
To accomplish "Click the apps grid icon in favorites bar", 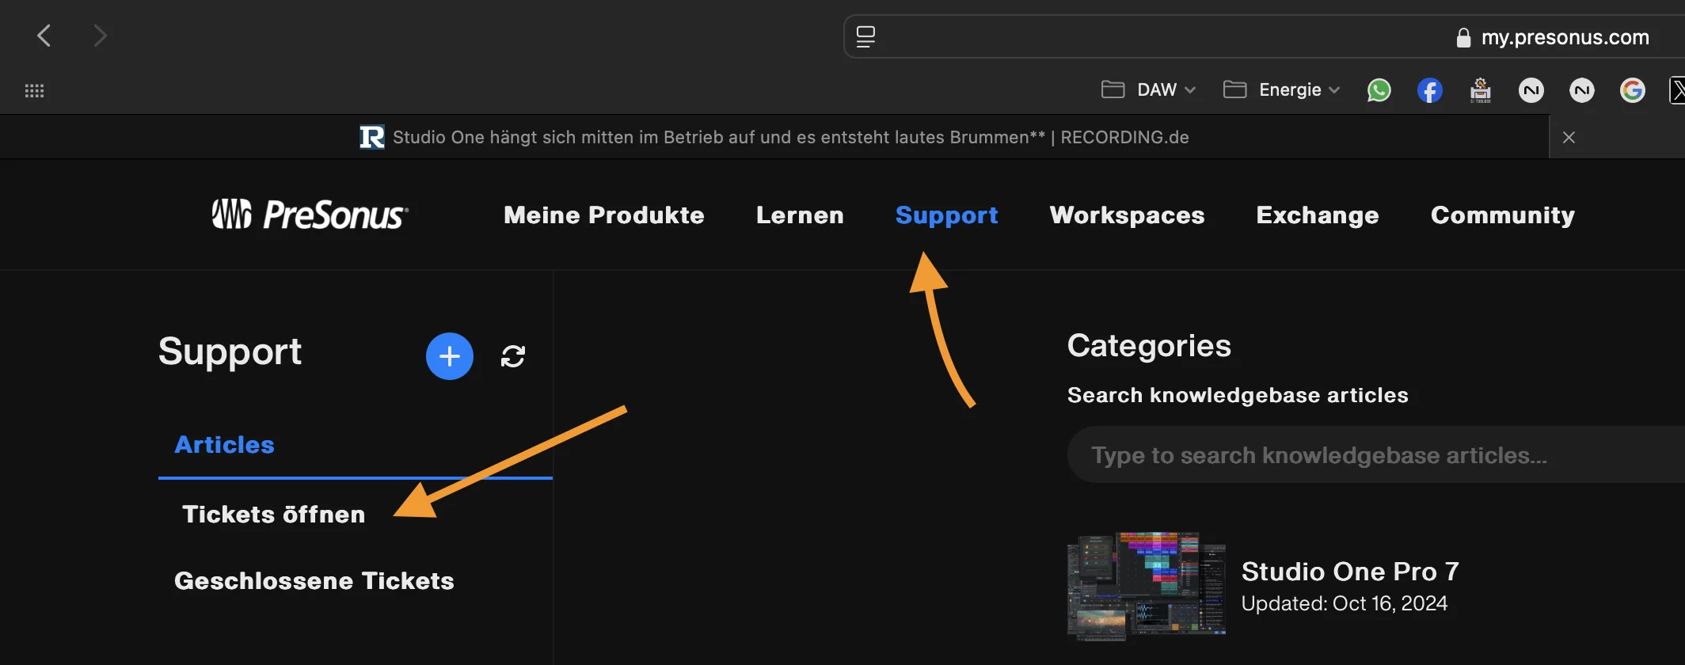I will (x=34, y=91).
